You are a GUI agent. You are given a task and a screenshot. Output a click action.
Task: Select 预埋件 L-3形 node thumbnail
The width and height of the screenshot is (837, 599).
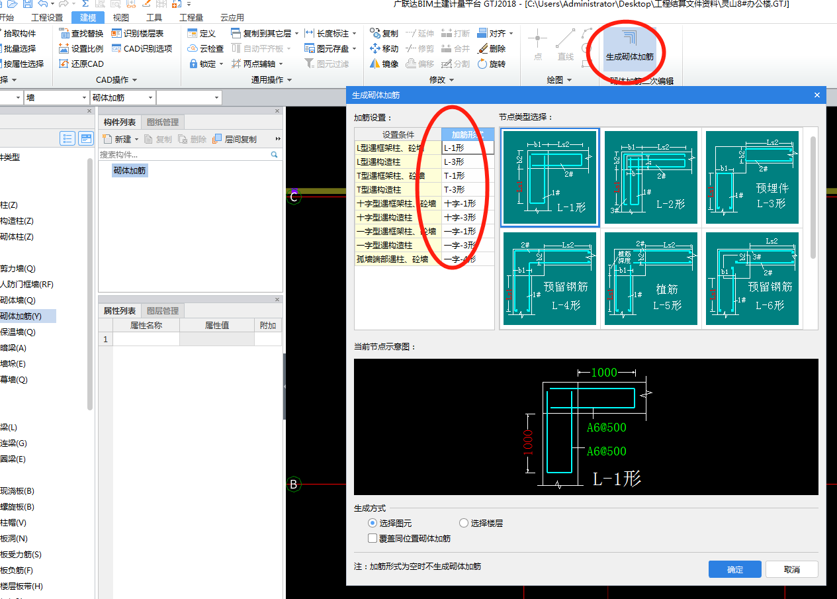pyautogui.click(x=752, y=177)
